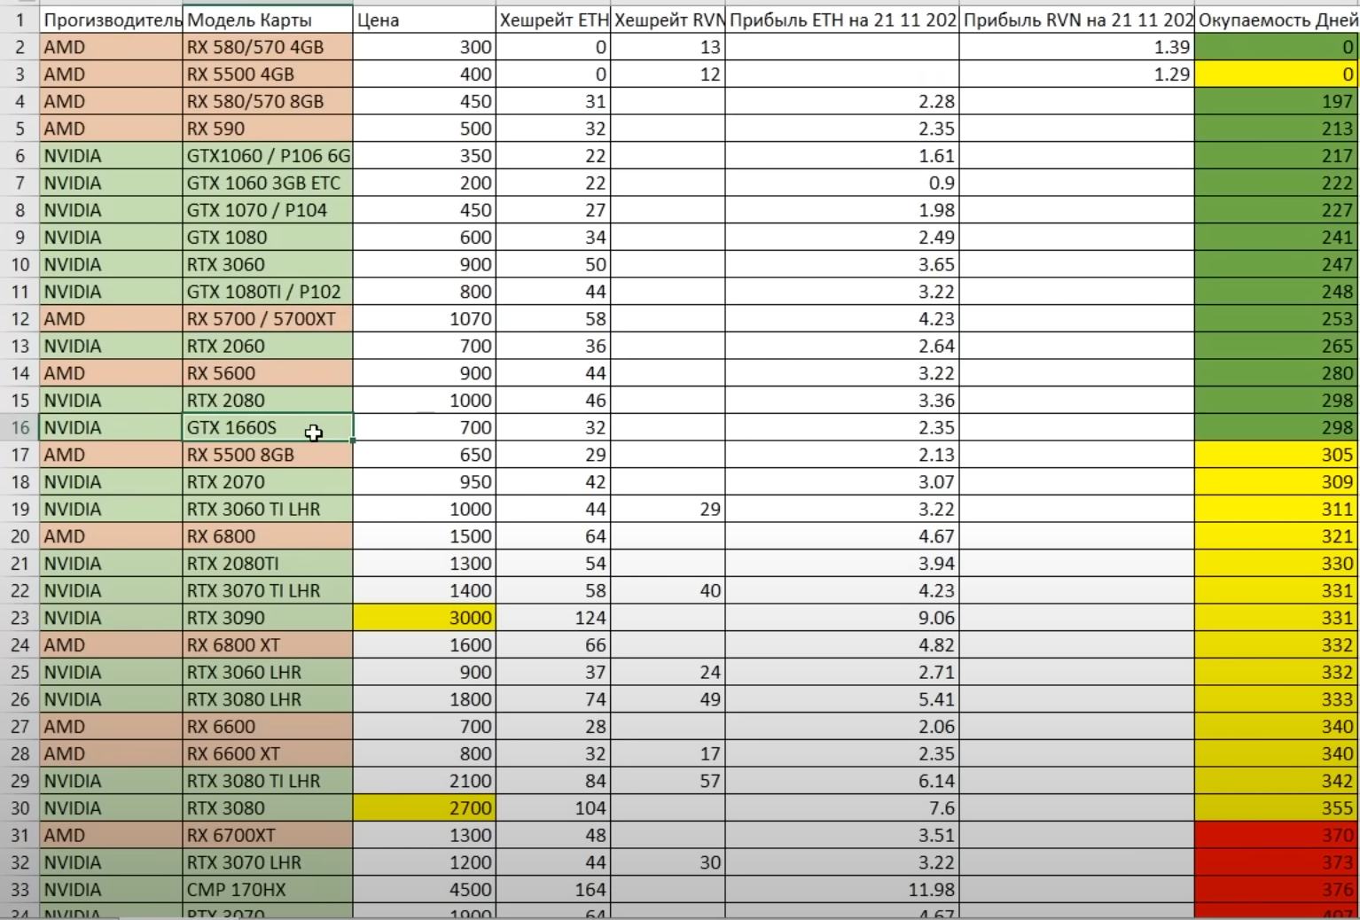Select the "RTX 3090" model cell
This screenshot has width=1360, height=920.
(268, 618)
